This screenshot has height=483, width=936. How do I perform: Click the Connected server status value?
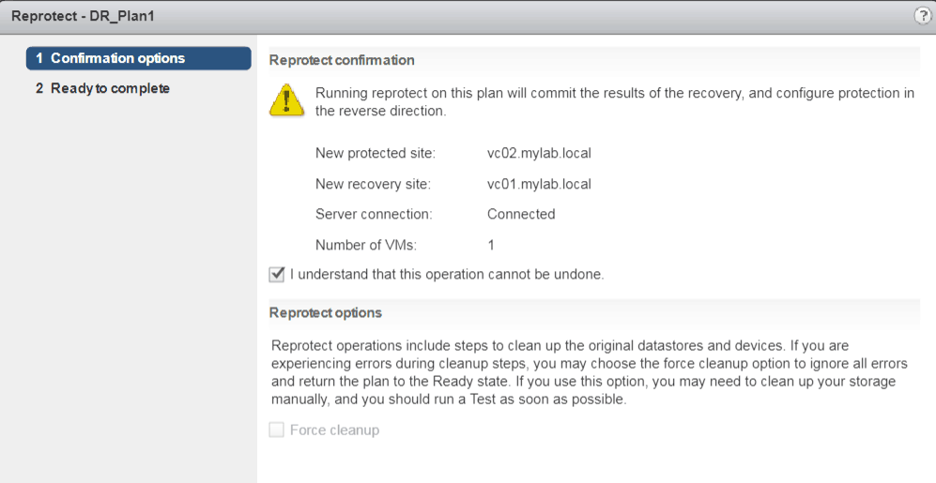click(521, 214)
